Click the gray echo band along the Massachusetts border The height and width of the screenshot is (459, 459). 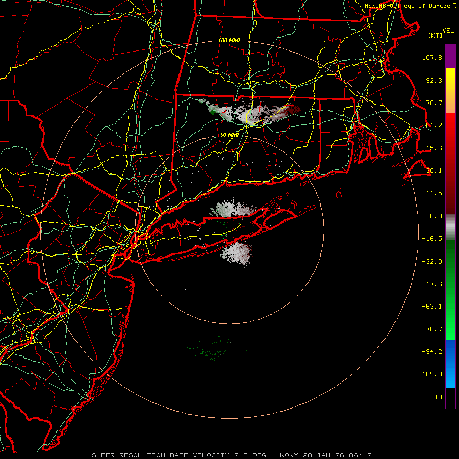coord(249,113)
